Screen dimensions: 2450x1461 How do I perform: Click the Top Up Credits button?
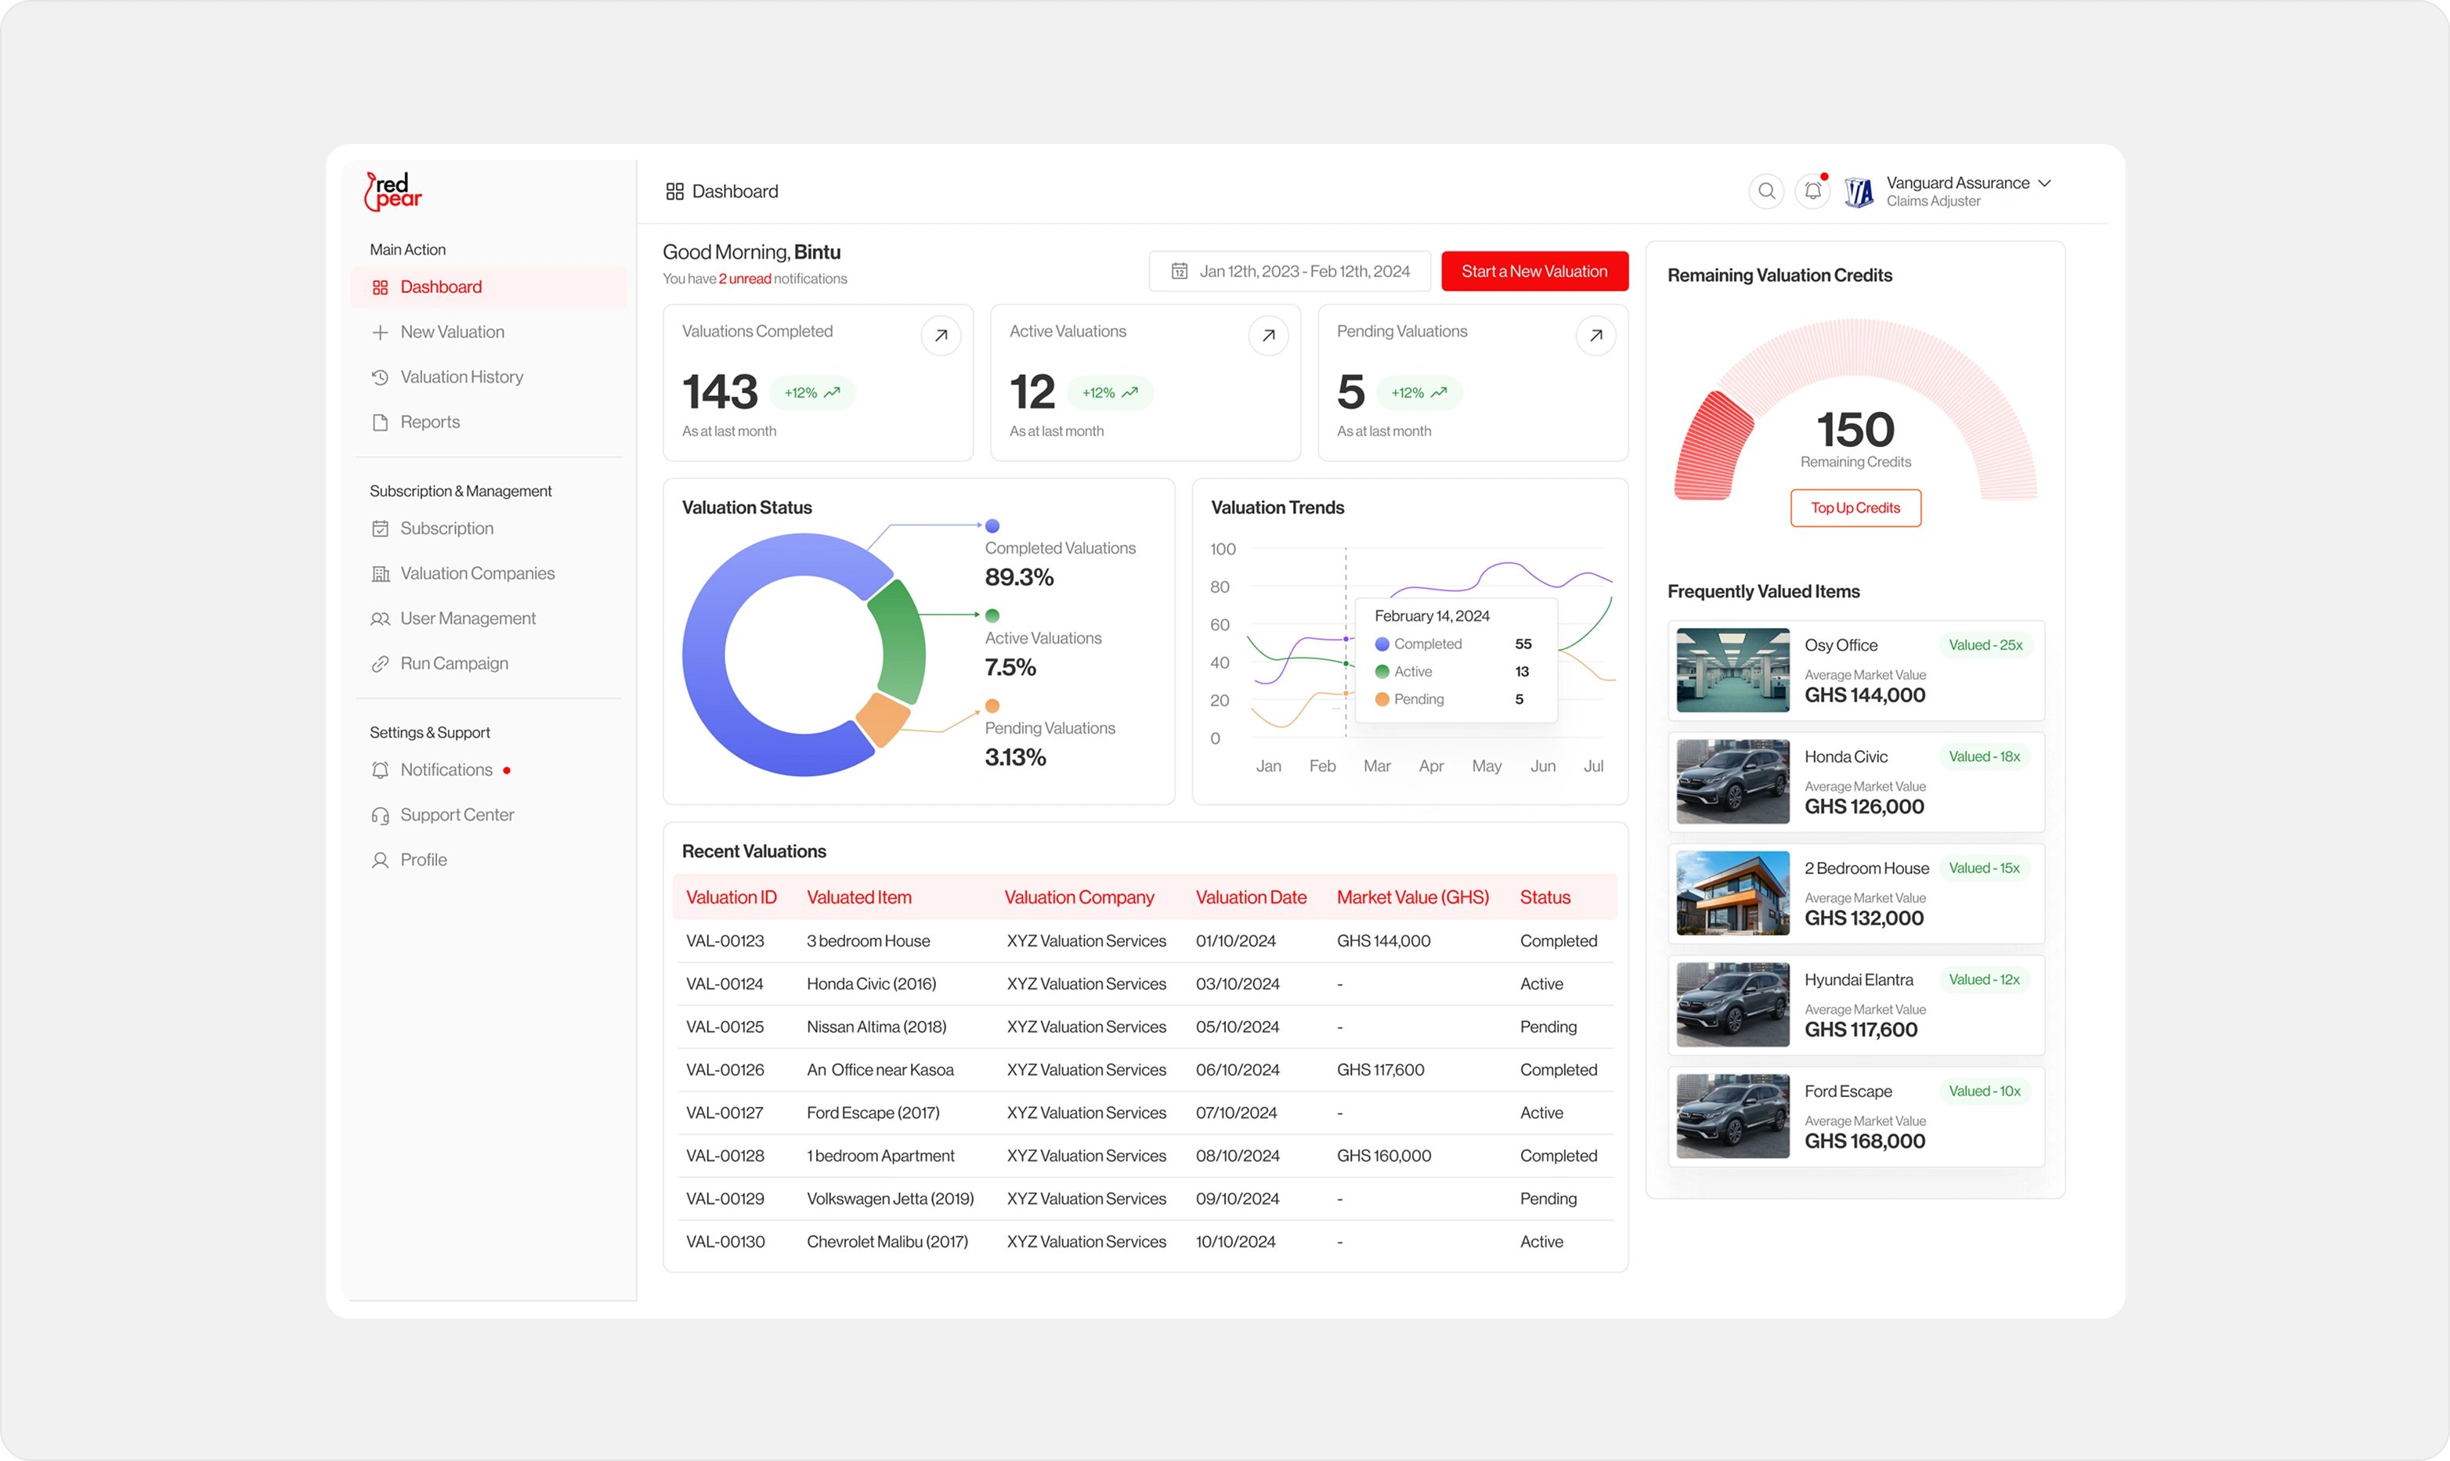[x=1856, y=508]
